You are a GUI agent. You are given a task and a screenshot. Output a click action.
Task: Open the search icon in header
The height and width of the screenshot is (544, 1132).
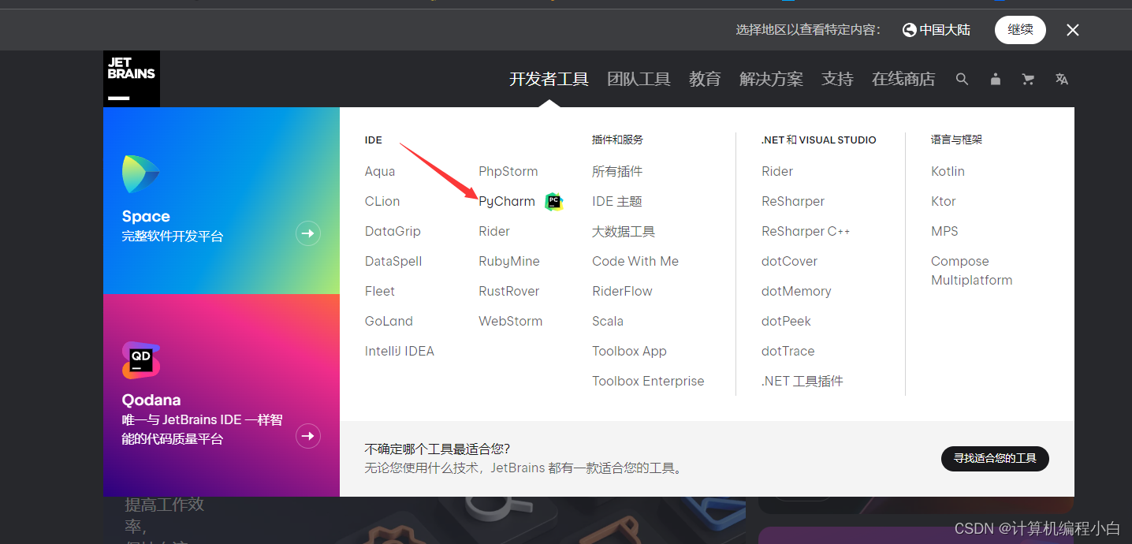coord(962,79)
